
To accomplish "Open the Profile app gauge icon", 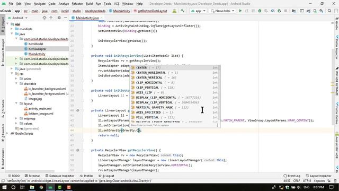I will point(273,11).
